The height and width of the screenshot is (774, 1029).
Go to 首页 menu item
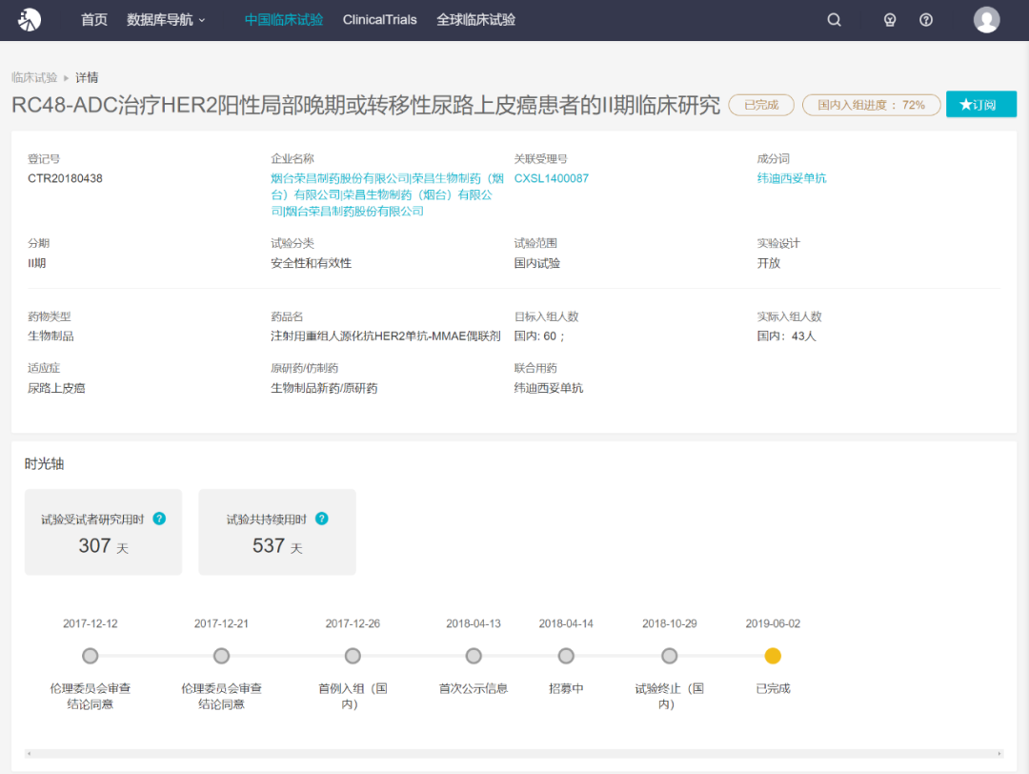pyautogui.click(x=93, y=20)
